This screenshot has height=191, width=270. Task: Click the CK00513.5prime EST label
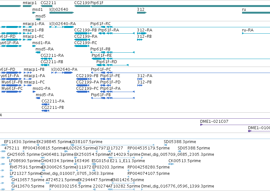point(185,161)
